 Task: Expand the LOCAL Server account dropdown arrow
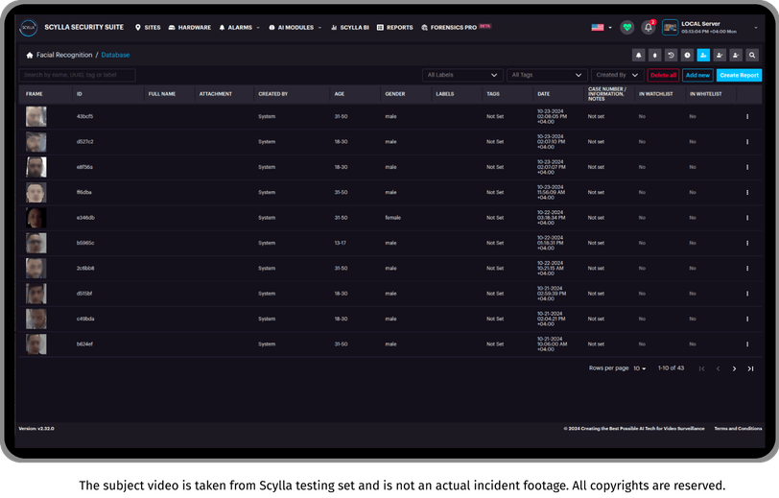tap(756, 28)
